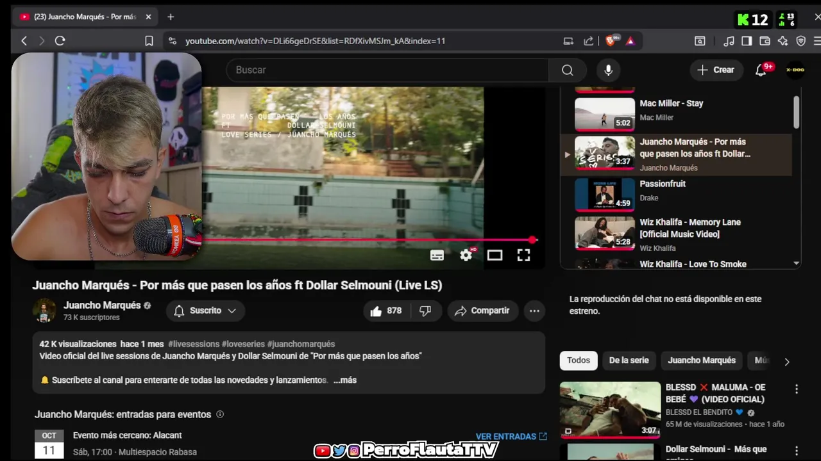Click the Buscar search field

(x=387, y=70)
